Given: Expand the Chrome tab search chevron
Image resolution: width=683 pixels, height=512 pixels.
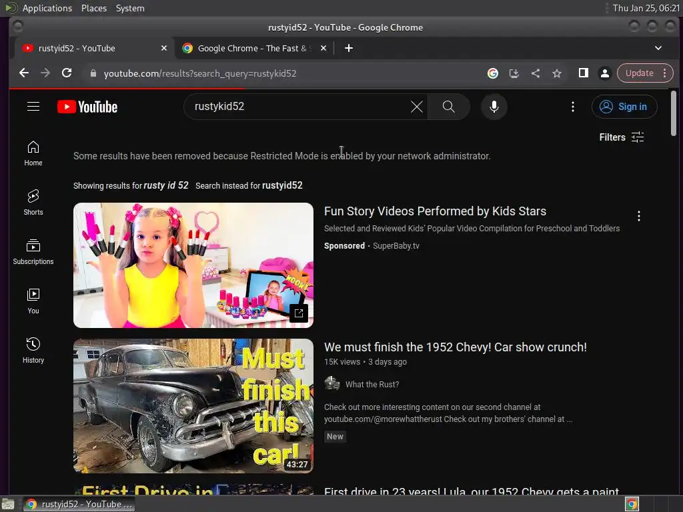Looking at the screenshot, I should coord(658,48).
